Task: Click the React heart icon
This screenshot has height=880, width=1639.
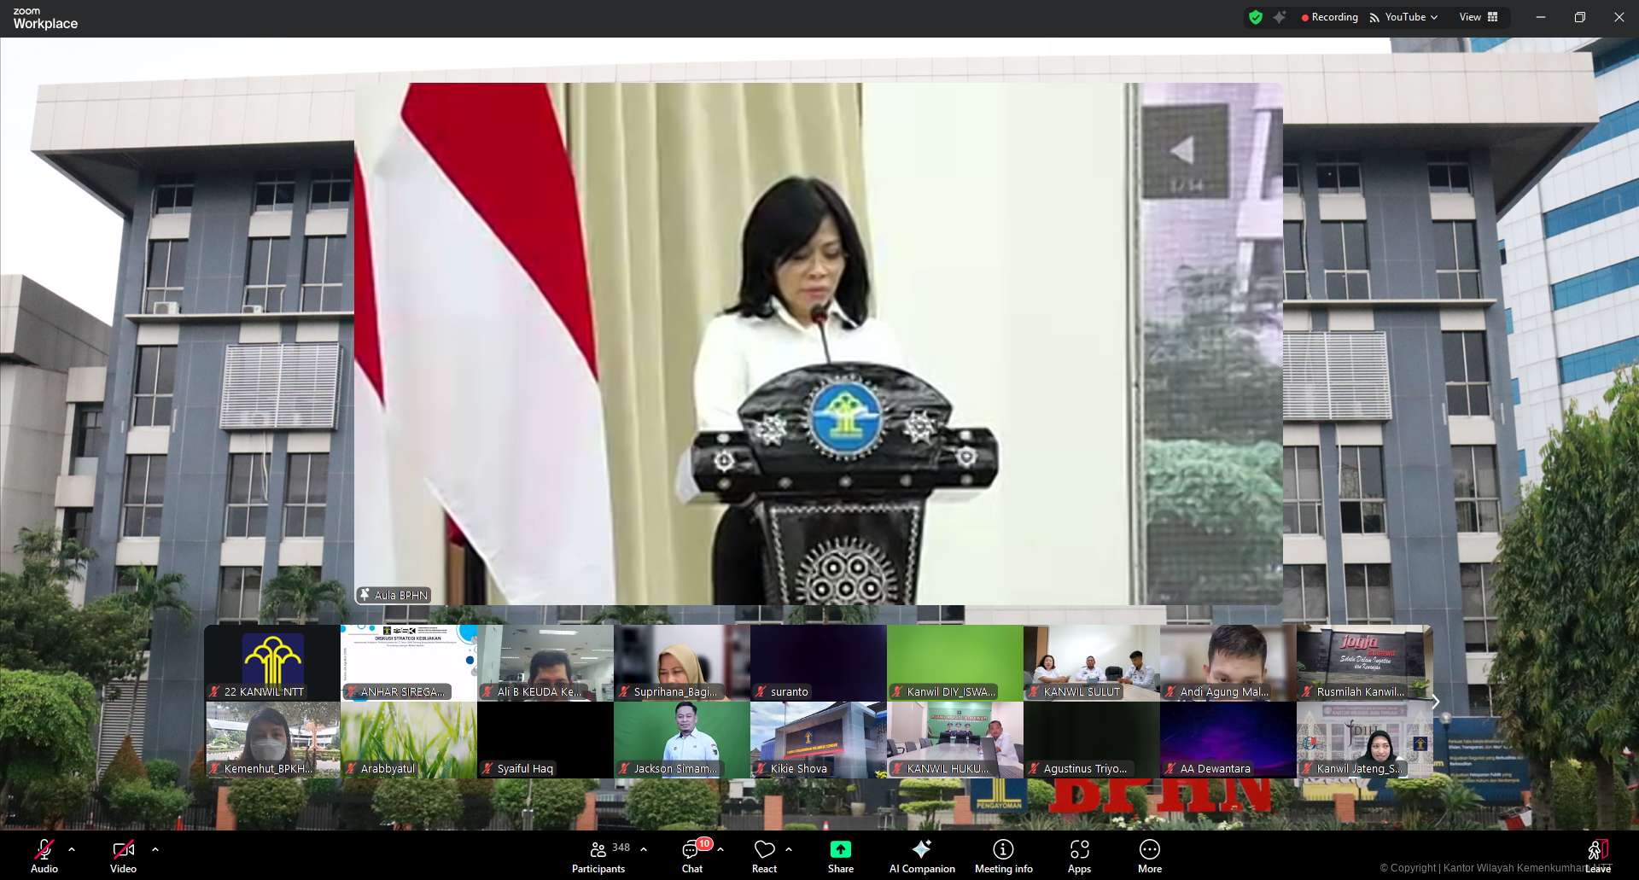Action: tap(764, 856)
